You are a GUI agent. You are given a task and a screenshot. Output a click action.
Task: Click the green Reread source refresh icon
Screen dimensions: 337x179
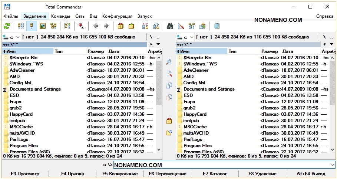coord(7,26)
